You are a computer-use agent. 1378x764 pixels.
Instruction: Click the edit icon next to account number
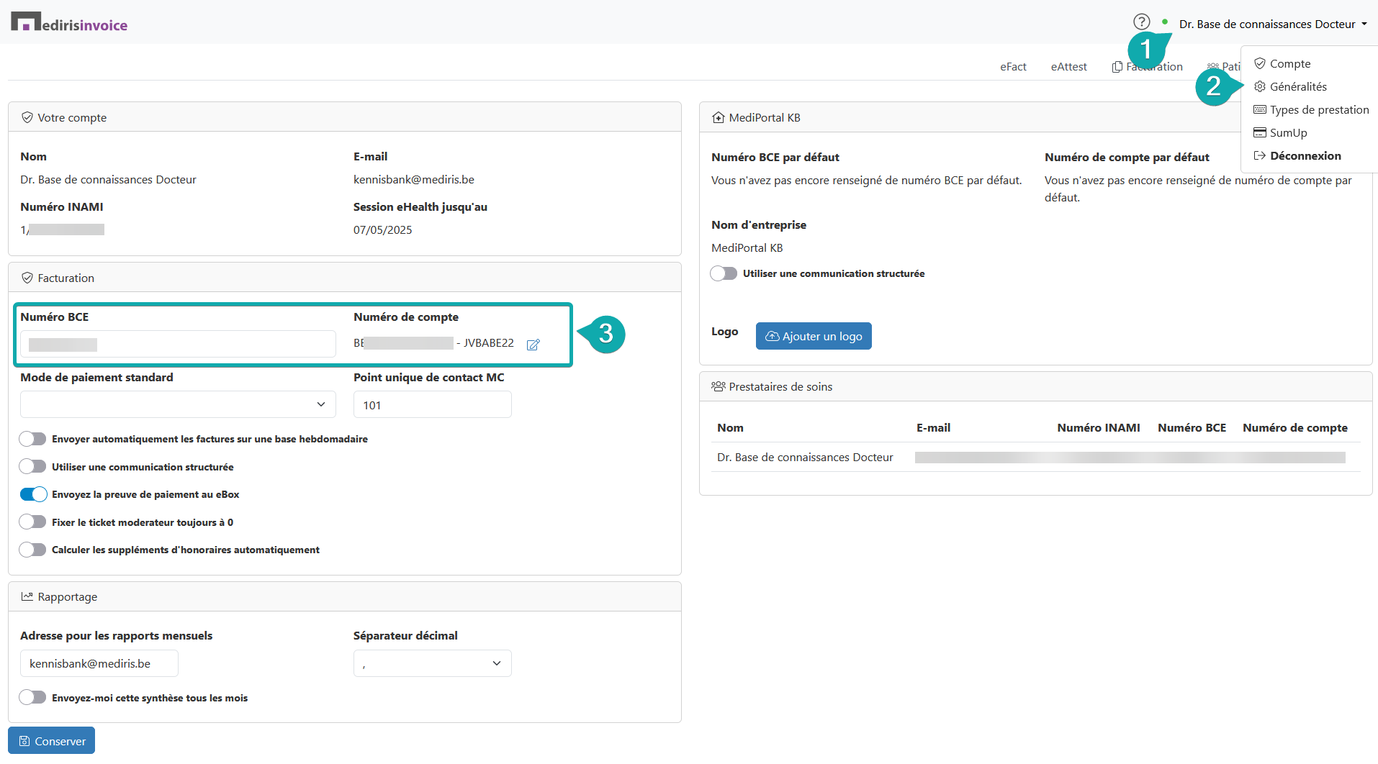[x=533, y=345]
